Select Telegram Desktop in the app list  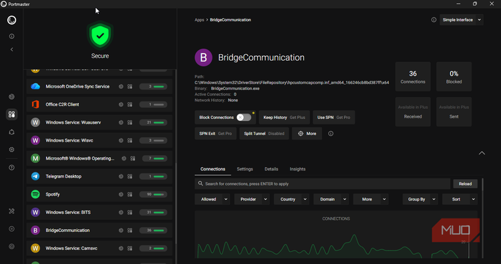100,176
